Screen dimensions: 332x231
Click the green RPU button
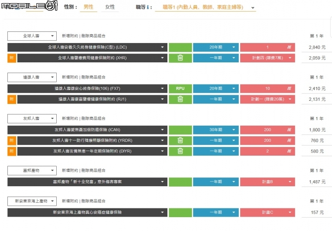point(180,89)
